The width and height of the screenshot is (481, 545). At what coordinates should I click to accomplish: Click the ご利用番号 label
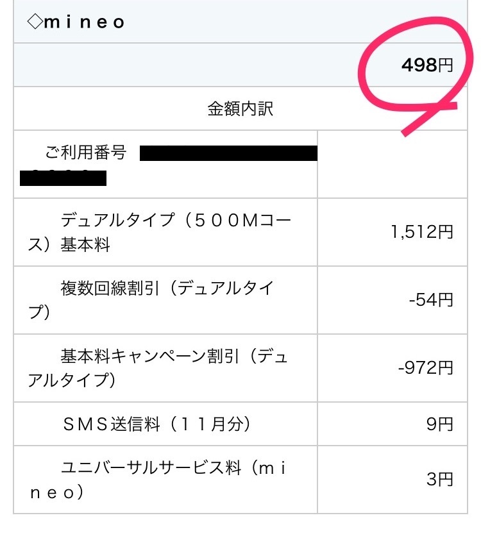(86, 153)
